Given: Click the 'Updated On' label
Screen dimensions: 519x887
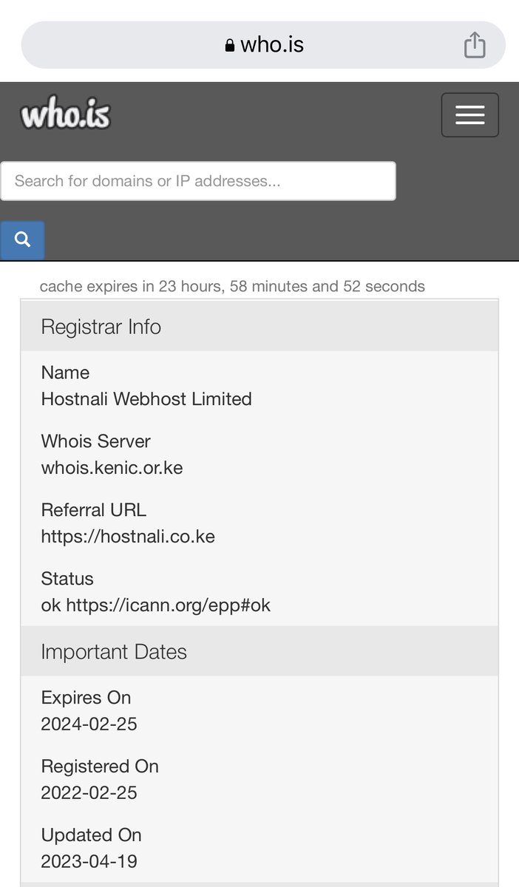Looking at the screenshot, I should click(91, 835).
